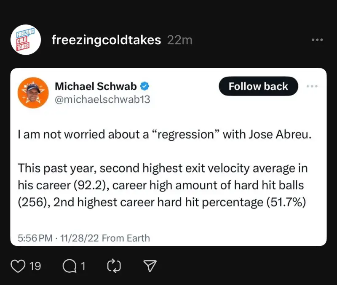The image size is (337, 285).
Task: Open the freezingcoldtakes username link
Action: click(106, 40)
